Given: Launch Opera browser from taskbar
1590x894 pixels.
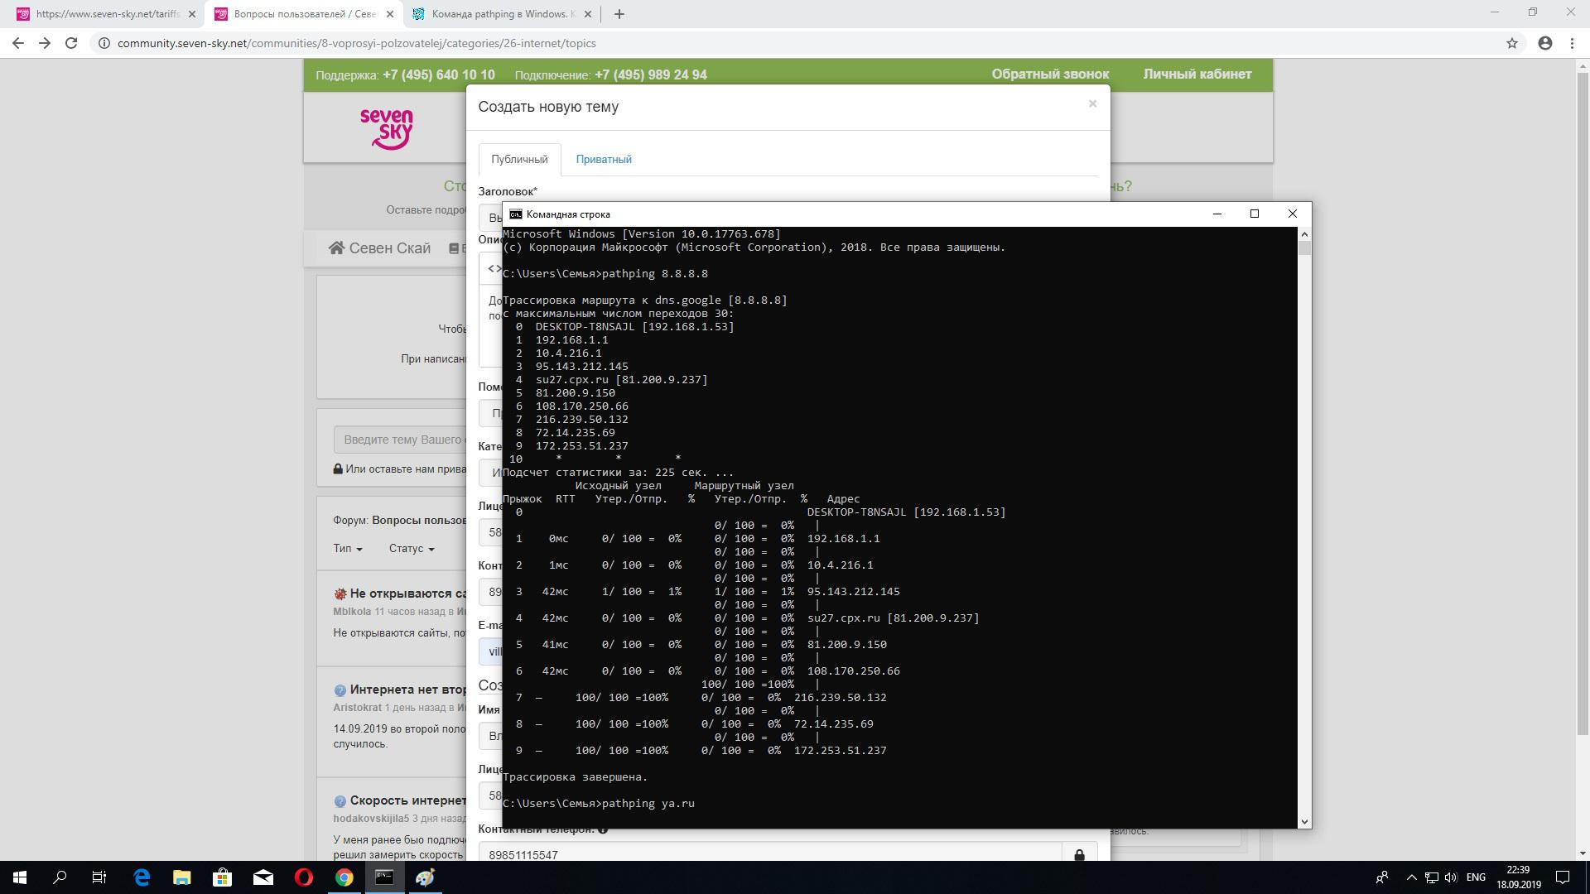Looking at the screenshot, I should 303,877.
